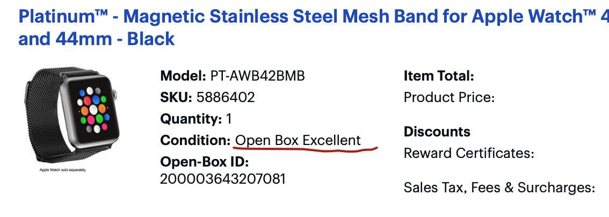Select the SKU number 5886402
This screenshot has width=609, height=217.
226,97
